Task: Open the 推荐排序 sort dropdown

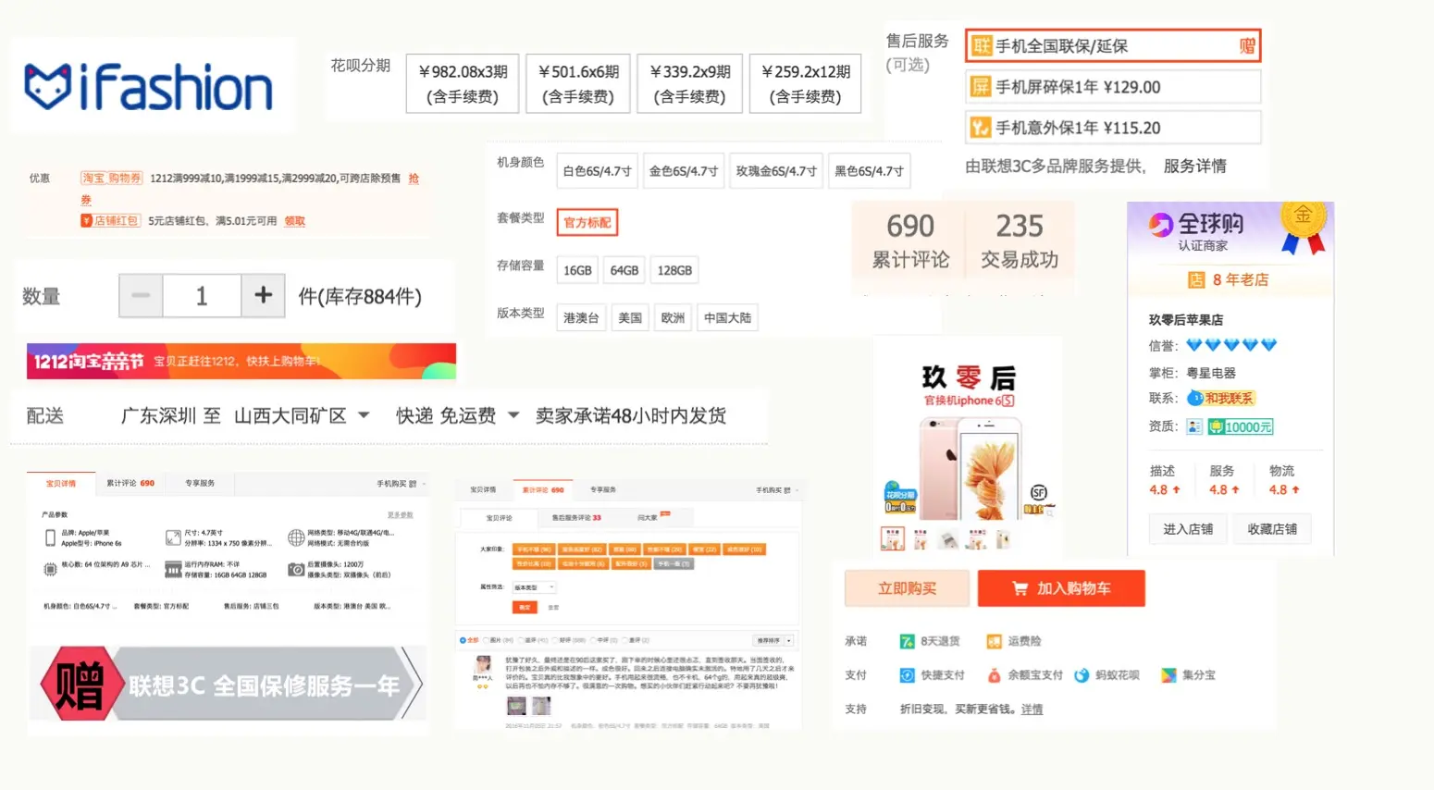Action: (773, 640)
